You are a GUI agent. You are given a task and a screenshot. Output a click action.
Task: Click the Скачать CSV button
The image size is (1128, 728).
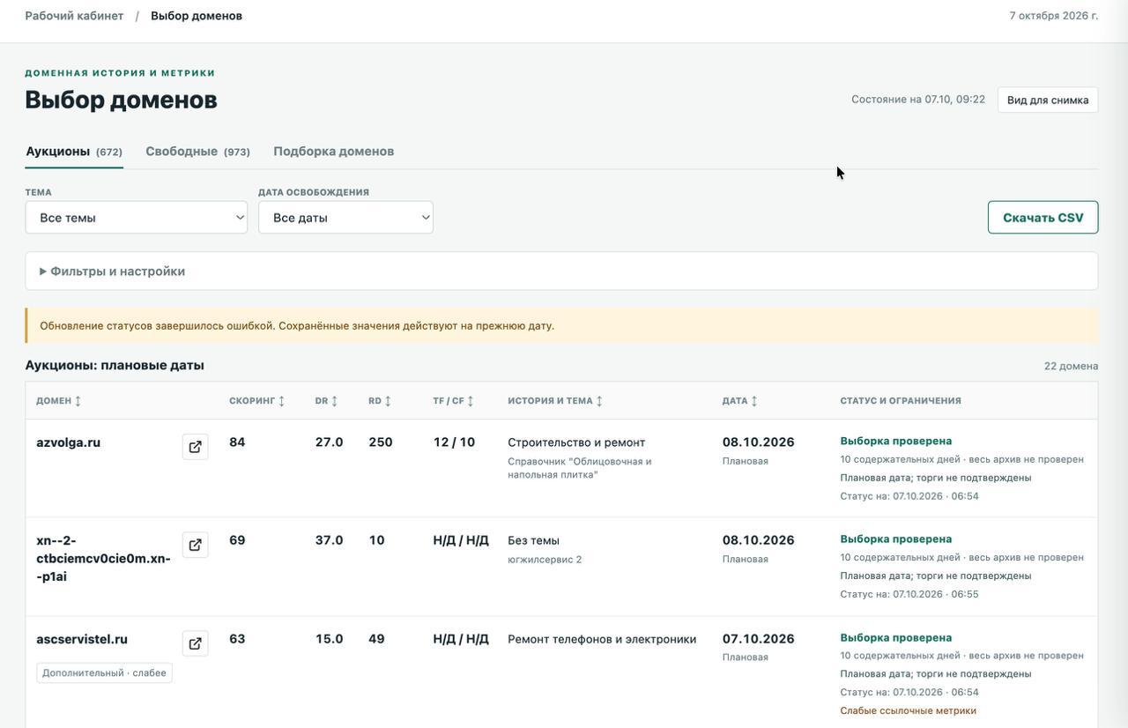click(1043, 218)
